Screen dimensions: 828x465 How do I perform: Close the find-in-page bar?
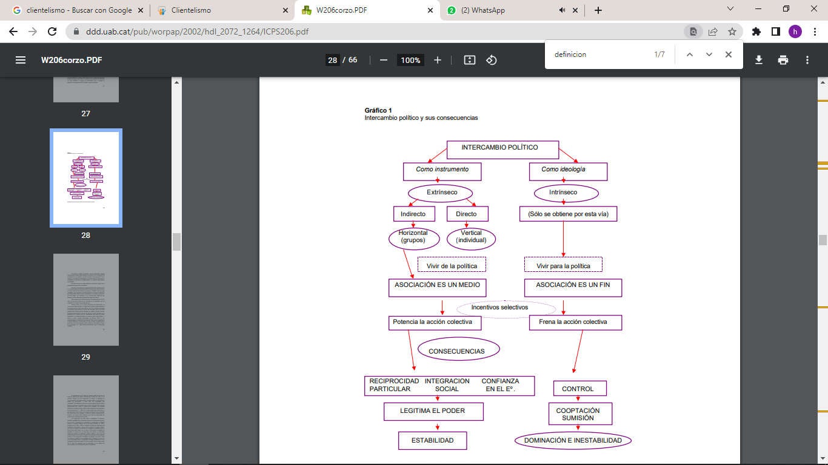(729, 54)
